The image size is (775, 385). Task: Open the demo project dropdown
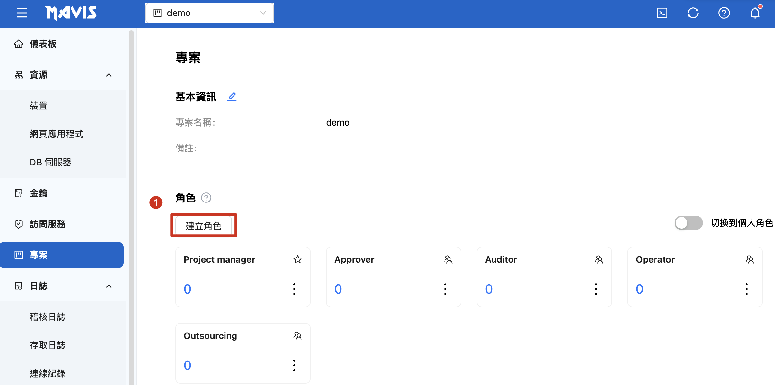coord(209,13)
